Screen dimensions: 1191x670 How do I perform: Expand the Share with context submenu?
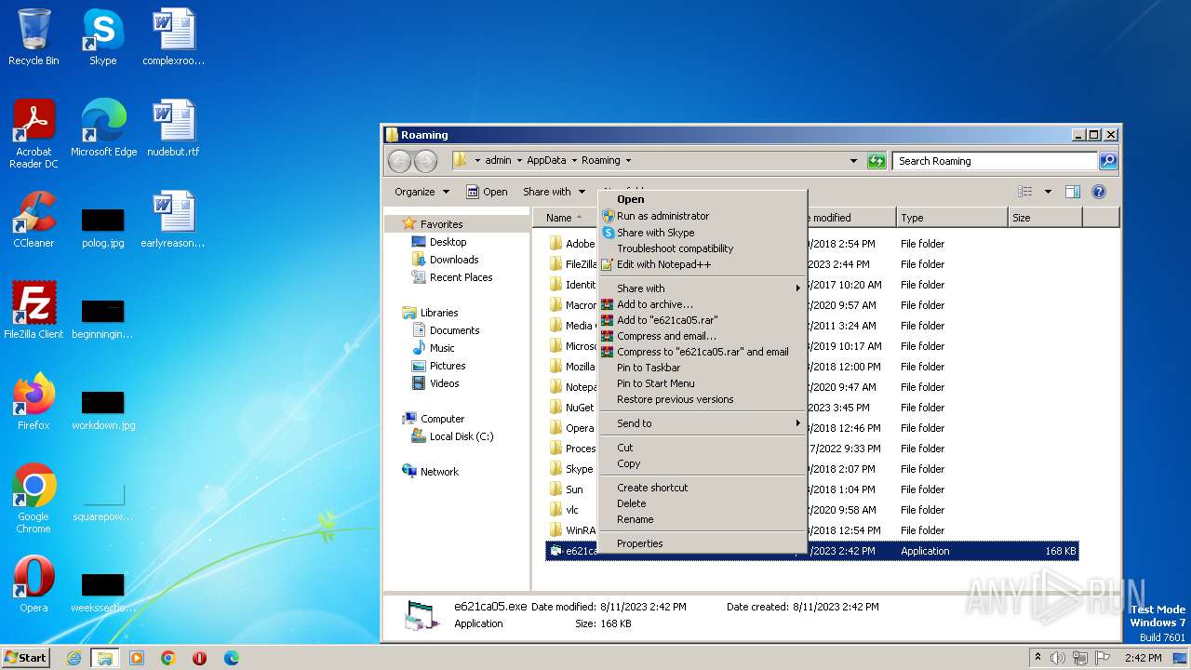(x=702, y=288)
